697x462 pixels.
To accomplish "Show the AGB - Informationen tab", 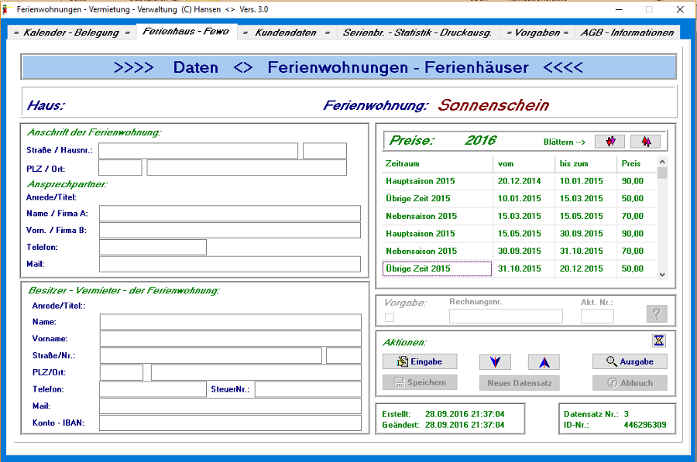I will click(x=627, y=33).
